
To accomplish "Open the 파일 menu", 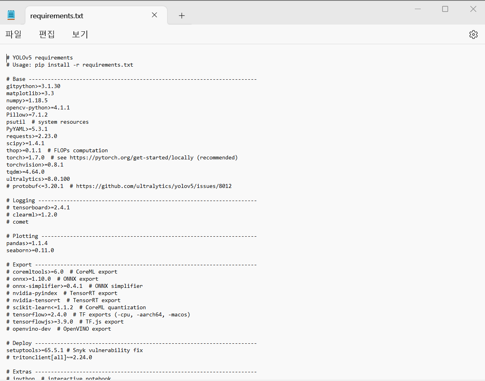I will pyautogui.click(x=13, y=34).
